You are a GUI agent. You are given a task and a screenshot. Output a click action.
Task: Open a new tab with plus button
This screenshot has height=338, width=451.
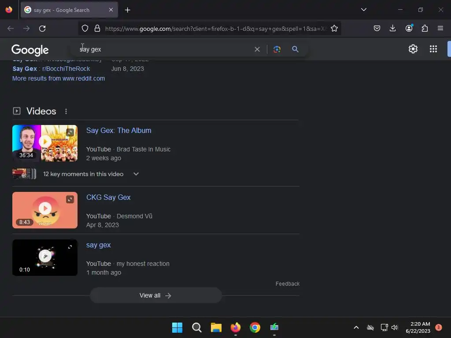(127, 10)
